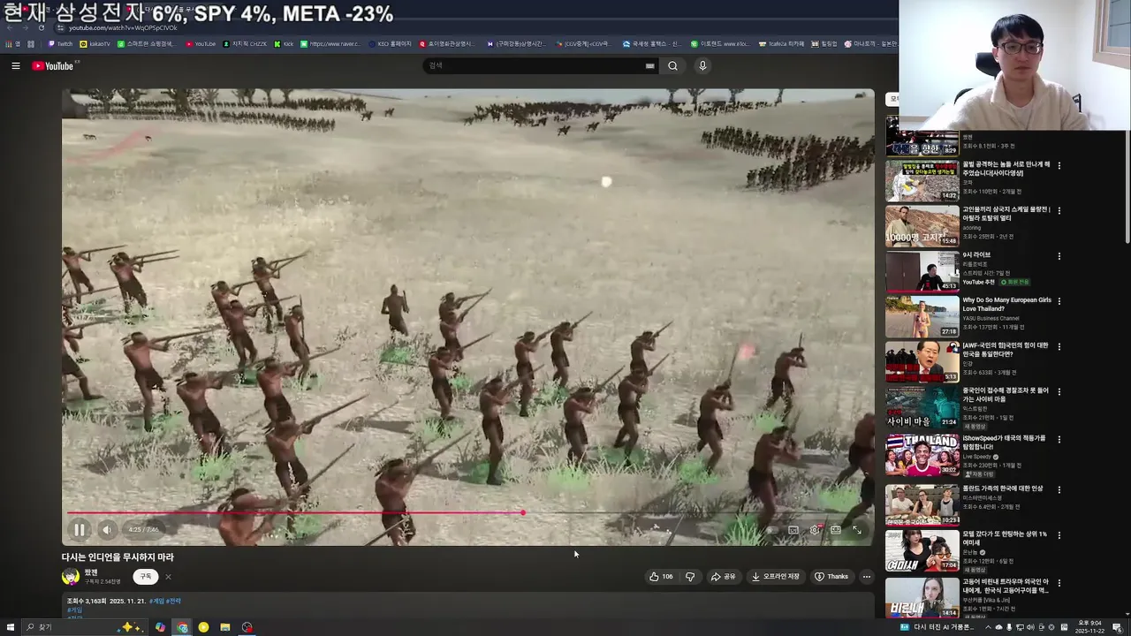
Task: Click the Thanks button
Action: [831, 577]
